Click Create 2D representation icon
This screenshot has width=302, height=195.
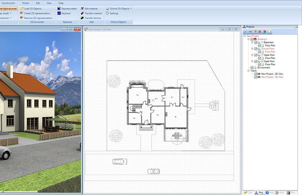22,13
